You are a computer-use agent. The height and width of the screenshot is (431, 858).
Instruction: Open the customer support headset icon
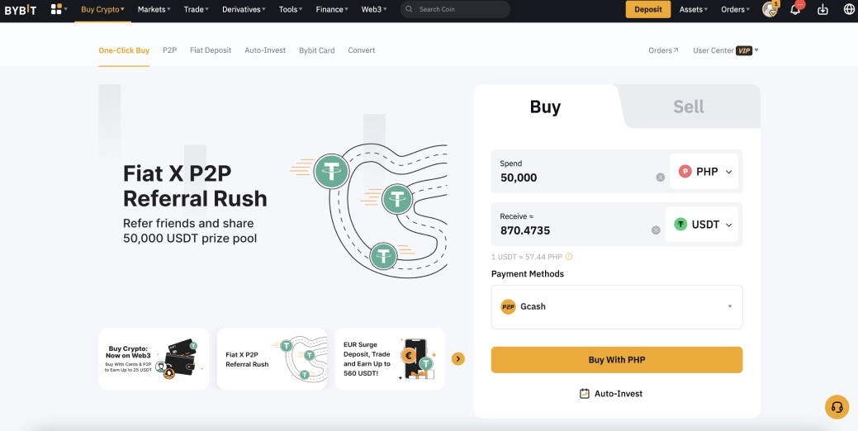click(x=837, y=407)
